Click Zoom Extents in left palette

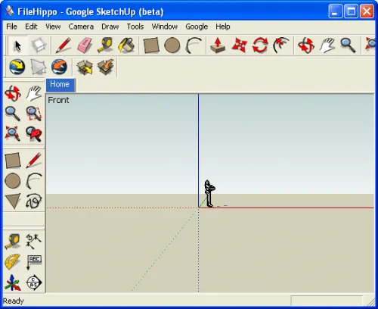tap(13, 134)
